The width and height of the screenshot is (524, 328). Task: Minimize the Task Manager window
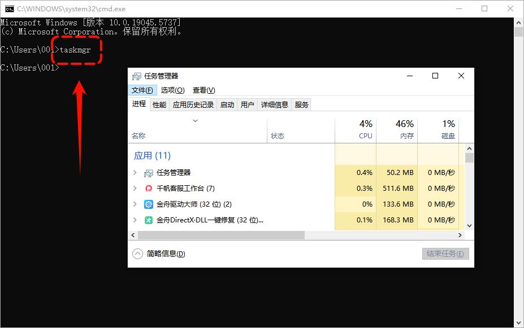coord(410,76)
